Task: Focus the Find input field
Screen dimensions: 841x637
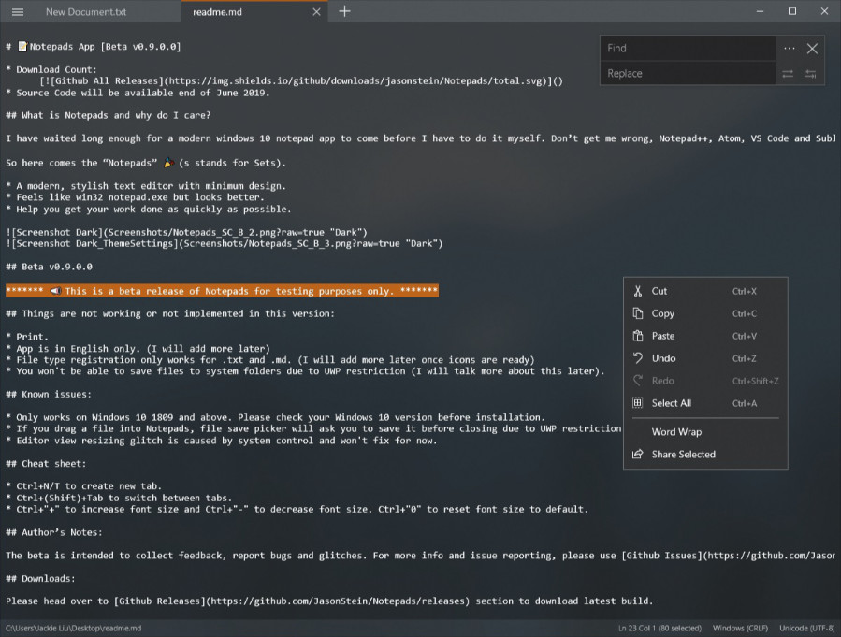Action: pos(689,49)
